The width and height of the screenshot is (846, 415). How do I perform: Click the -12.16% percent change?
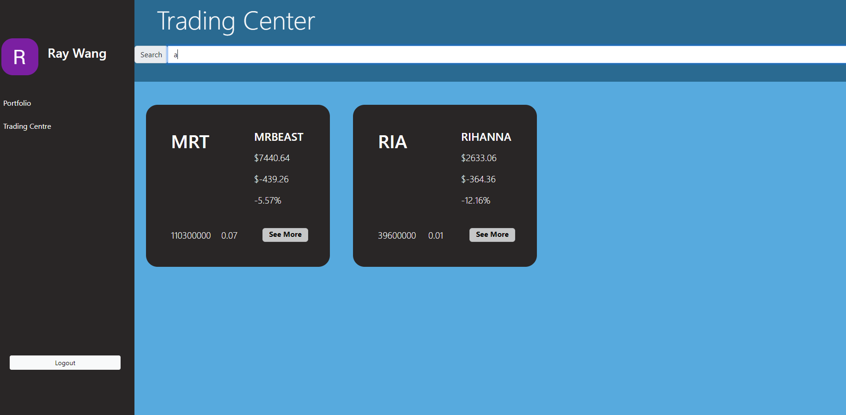475,200
